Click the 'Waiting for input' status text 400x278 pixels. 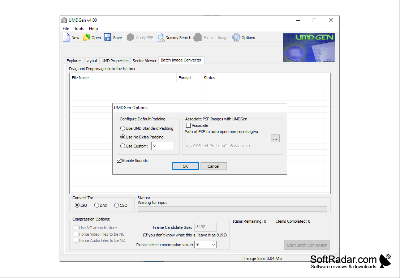tap(152, 202)
